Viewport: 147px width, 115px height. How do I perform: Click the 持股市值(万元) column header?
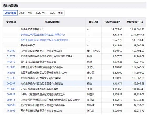point(135,22)
